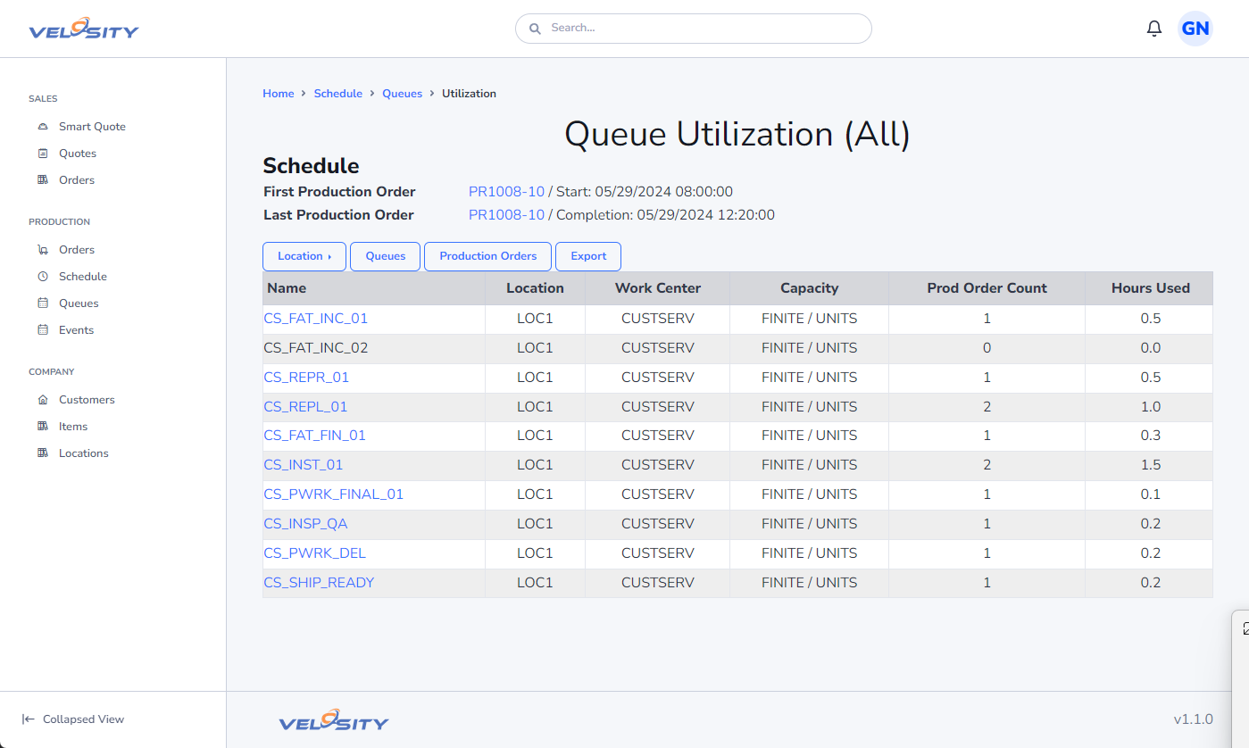This screenshot has height=748, width=1249.
Task: Click the Locations icon in the sidebar
Action: pyautogui.click(x=43, y=453)
